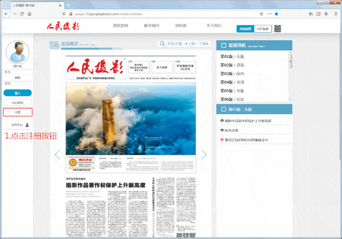Open the page actions three-dot menu
This screenshot has height=239, width=342.
pos(270,14)
